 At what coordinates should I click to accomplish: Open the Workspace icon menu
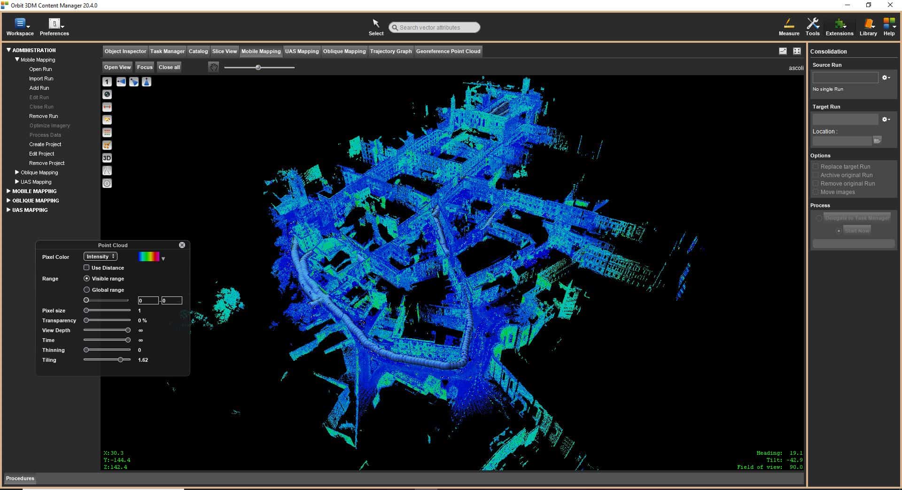pyautogui.click(x=20, y=27)
